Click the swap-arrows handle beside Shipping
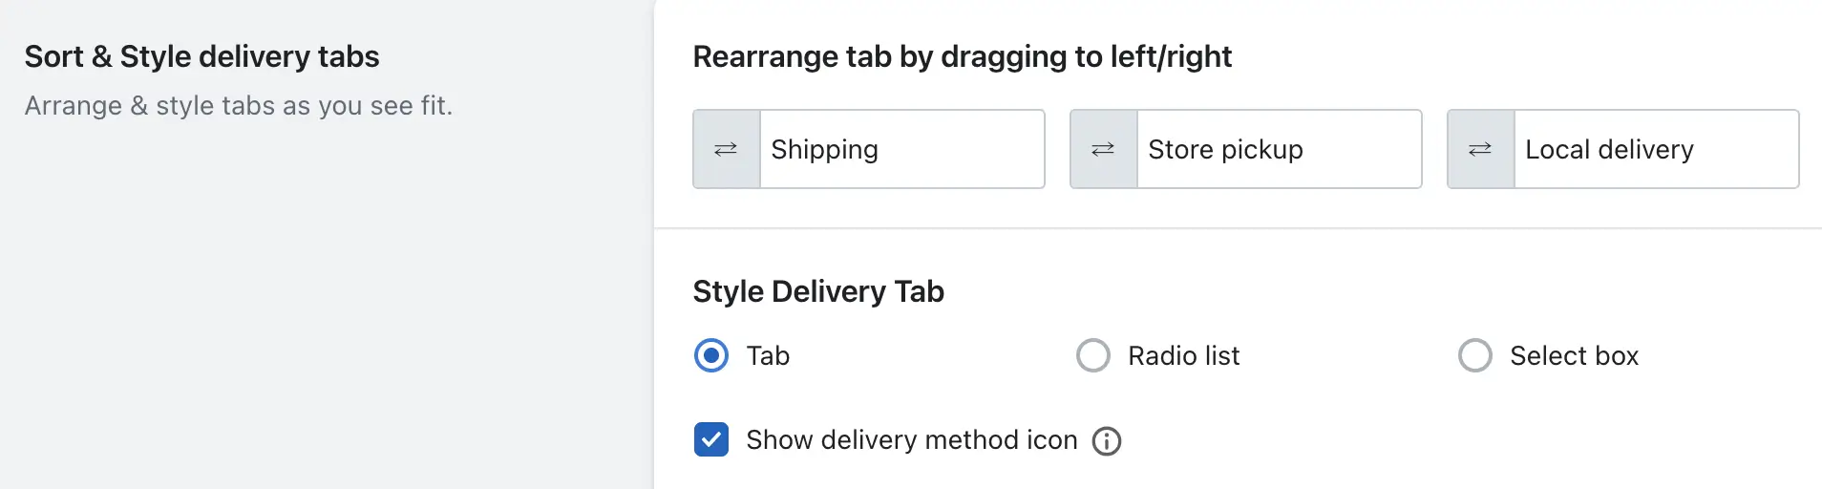Image resolution: width=1822 pixels, height=489 pixels. click(727, 149)
